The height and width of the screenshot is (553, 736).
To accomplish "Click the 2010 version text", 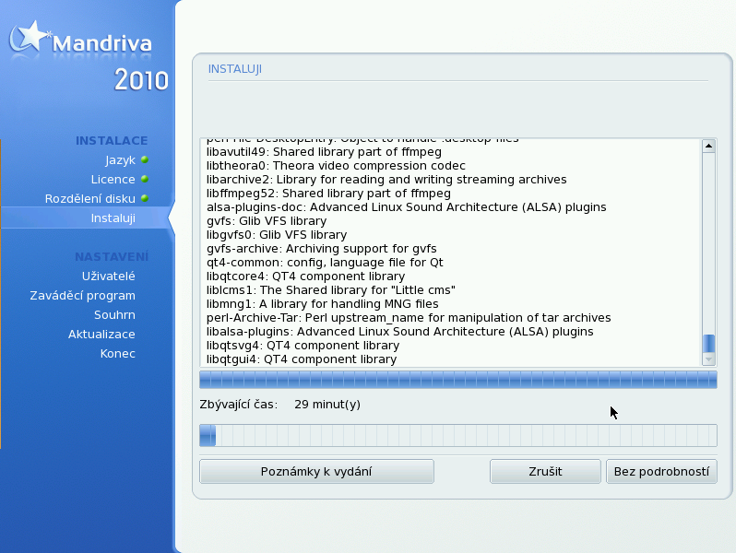I will click(141, 80).
